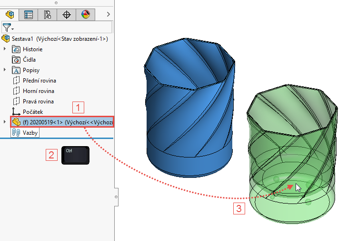Click the Sestava1 assembly icon
This screenshot has width=357, height=241.
point(6,38)
